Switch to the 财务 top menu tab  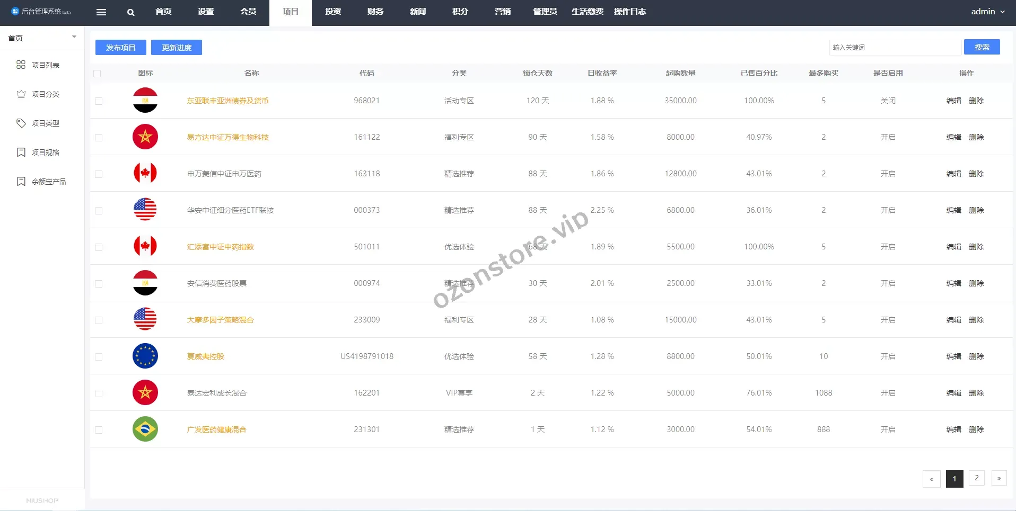(375, 12)
